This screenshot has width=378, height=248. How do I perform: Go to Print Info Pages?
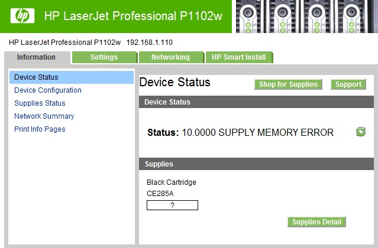tap(40, 129)
